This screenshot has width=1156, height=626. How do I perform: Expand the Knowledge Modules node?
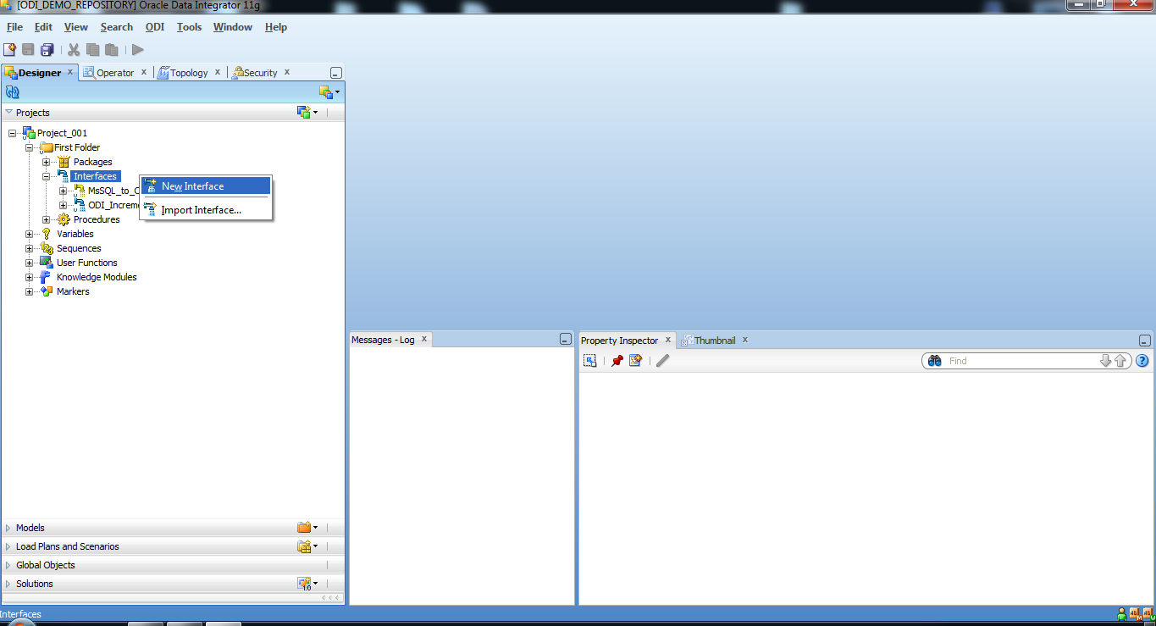28,276
